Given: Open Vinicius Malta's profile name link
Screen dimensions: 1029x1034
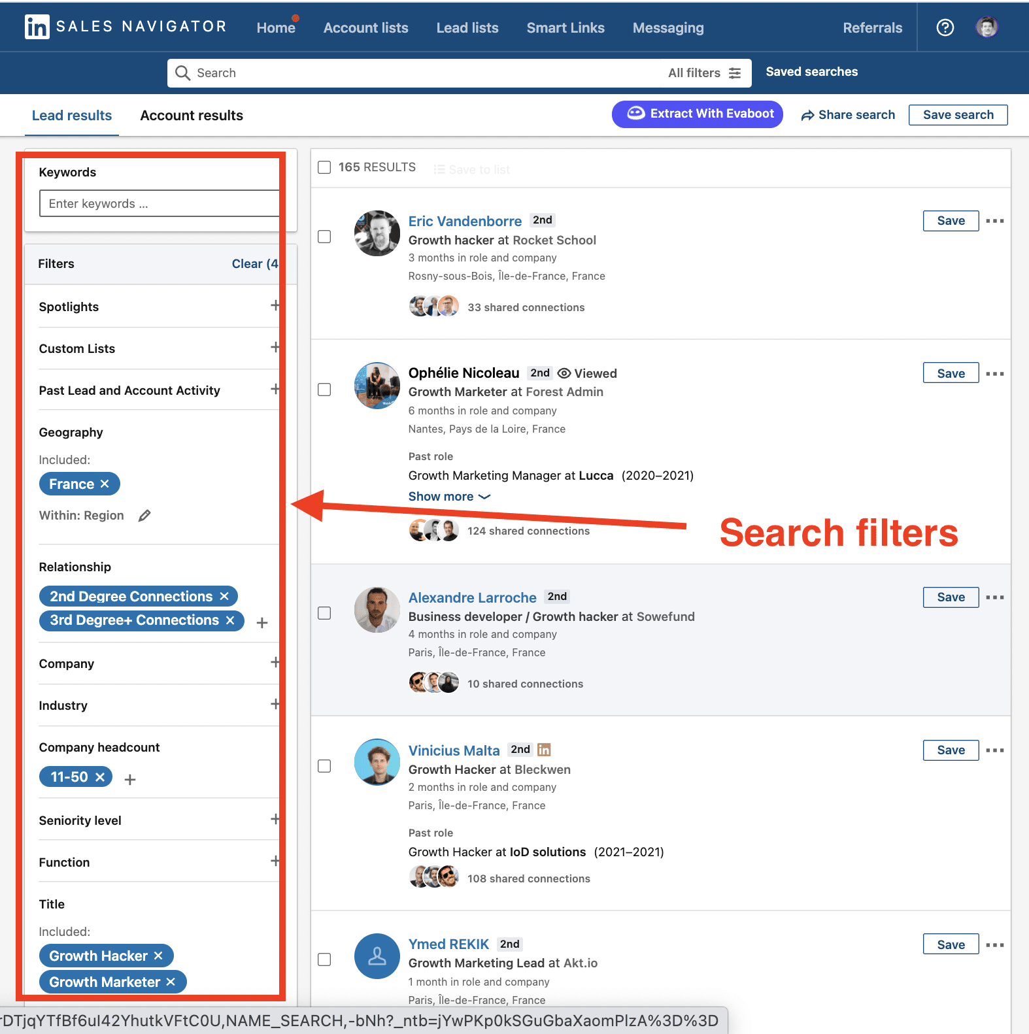Looking at the screenshot, I should [454, 750].
